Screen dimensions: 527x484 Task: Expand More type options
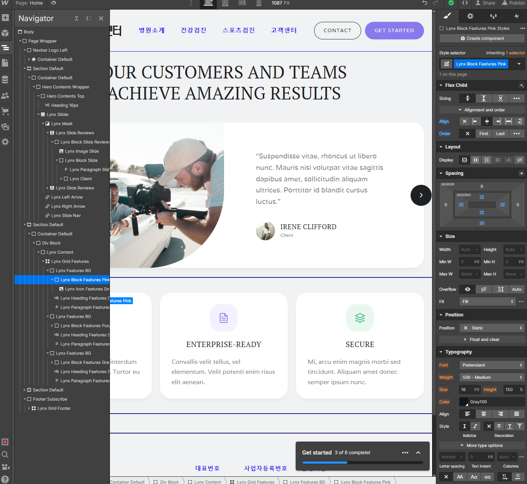point(482,445)
